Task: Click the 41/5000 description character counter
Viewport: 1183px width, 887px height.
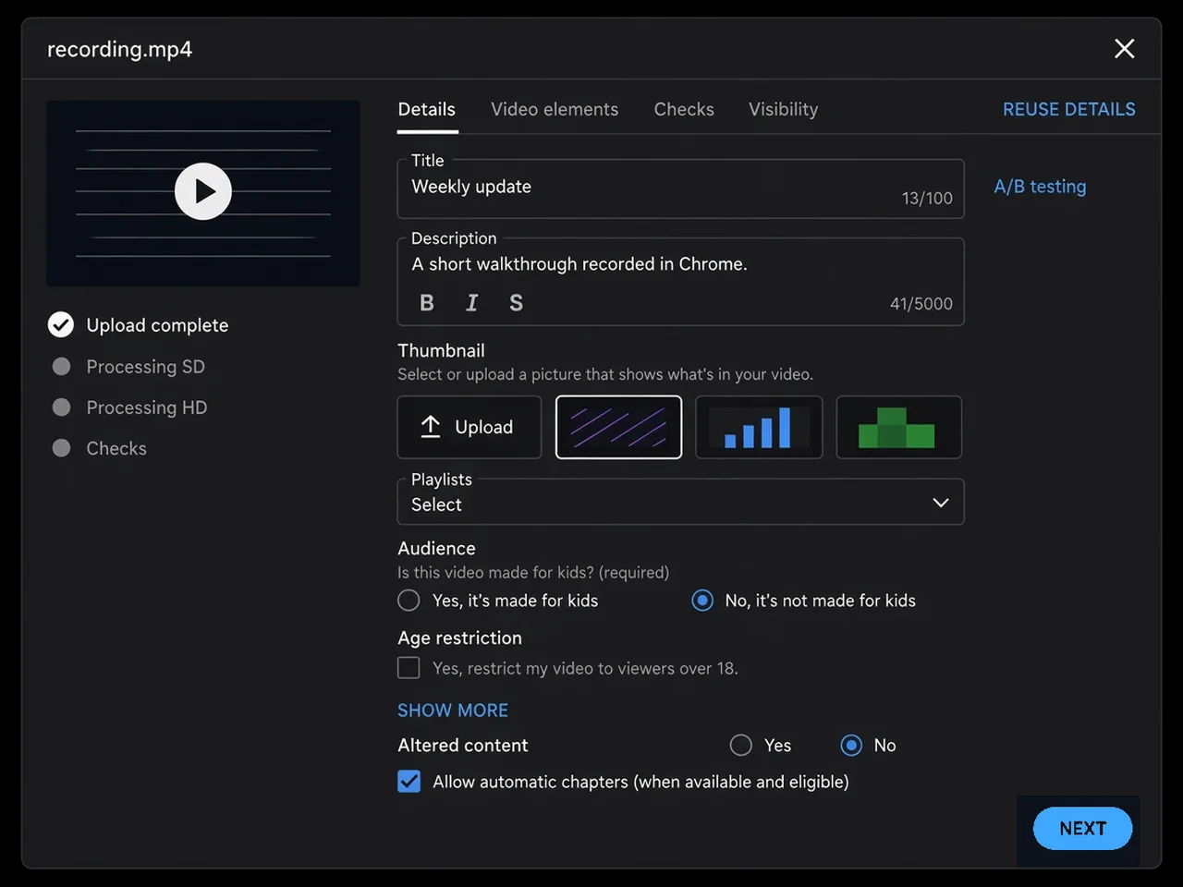Action: click(921, 303)
